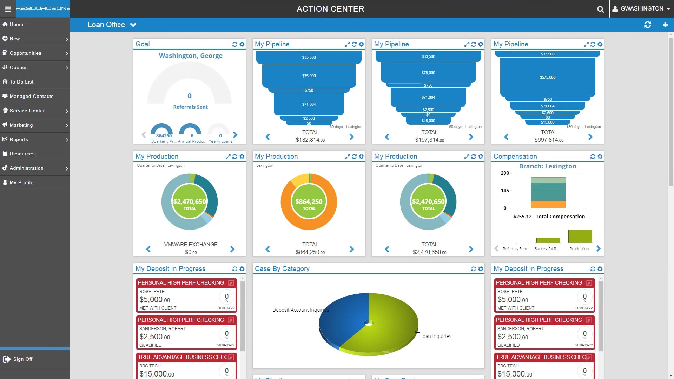Open Compensation widget settings gear
The image size is (674, 379).
tap(600, 157)
